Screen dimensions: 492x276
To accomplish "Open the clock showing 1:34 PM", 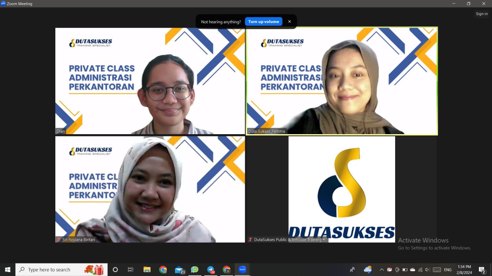I will [x=464, y=269].
